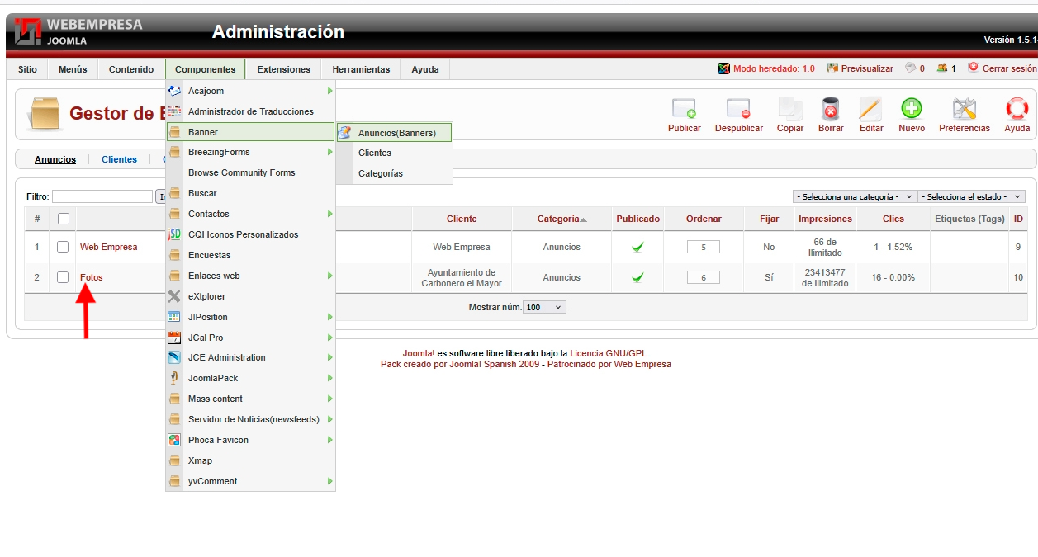Click the Ayuda lifebuoy icon
This screenshot has width=1038, height=557.
tap(1017, 110)
